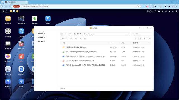The image size is (179, 100).
Task: Open the new item plus dropdown
Action: [62, 38]
